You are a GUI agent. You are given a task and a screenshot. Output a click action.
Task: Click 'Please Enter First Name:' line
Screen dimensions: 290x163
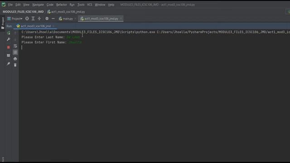[x=51, y=42]
